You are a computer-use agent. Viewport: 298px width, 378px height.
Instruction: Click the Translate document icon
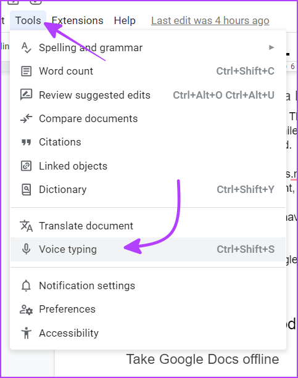pos(27,226)
